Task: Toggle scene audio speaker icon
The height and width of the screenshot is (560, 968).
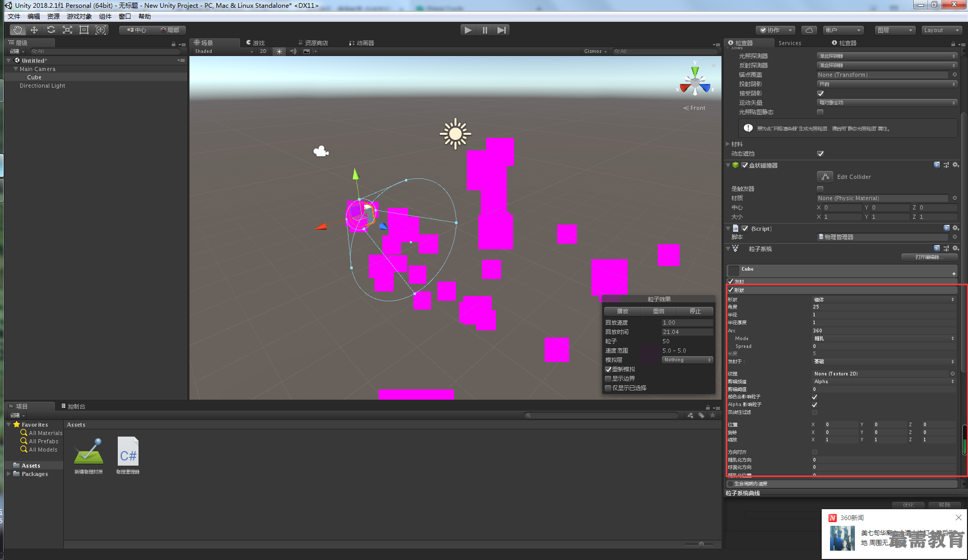Action: [x=293, y=51]
